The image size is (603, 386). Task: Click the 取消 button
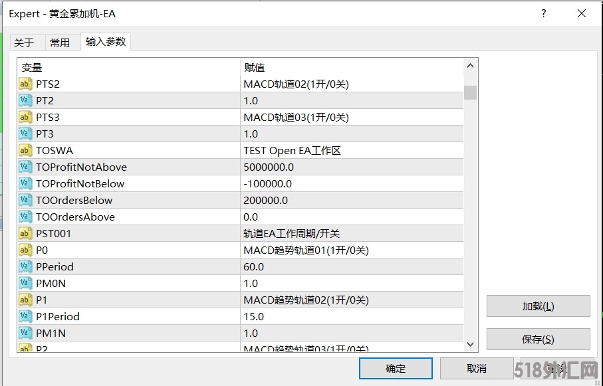[476, 368]
